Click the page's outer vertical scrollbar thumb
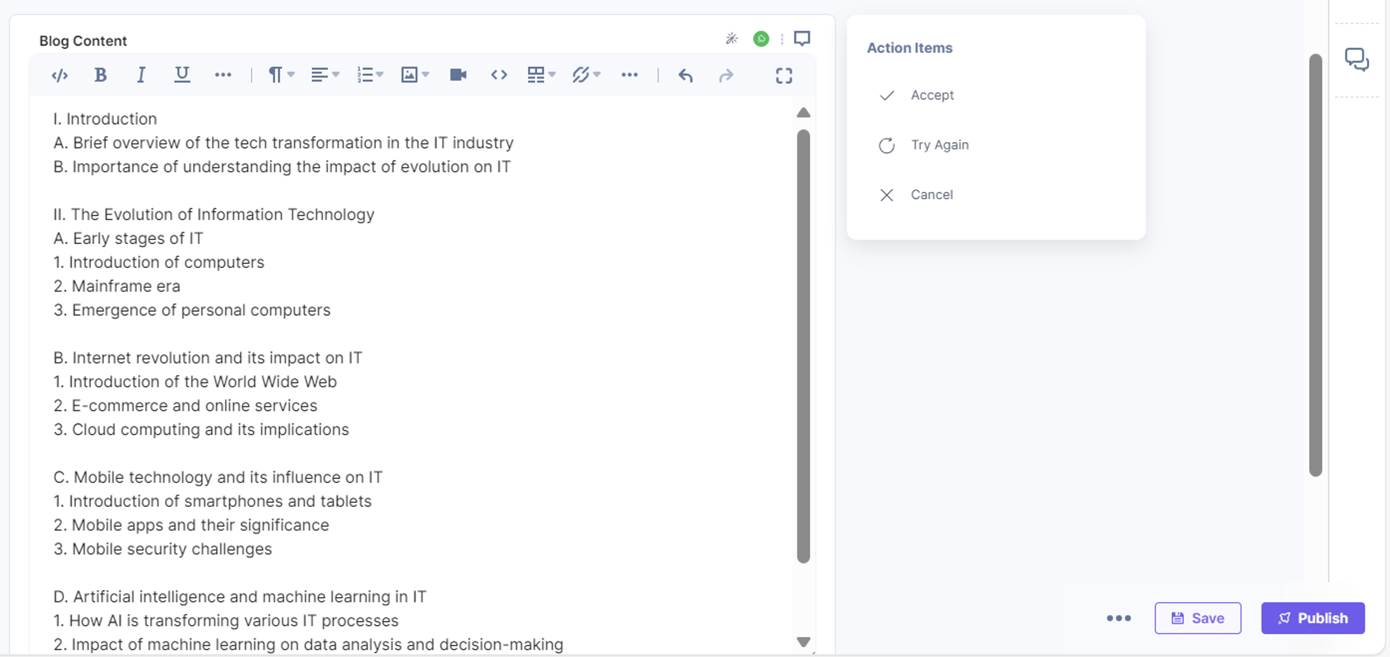The width and height of the screenshot is (1390, 657). pos(1315,265)
